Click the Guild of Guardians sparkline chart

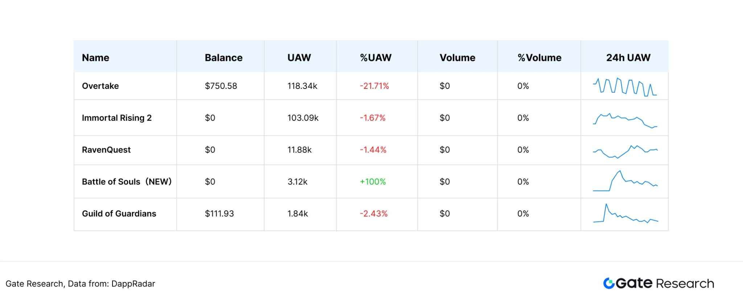(x=625, y=215)
